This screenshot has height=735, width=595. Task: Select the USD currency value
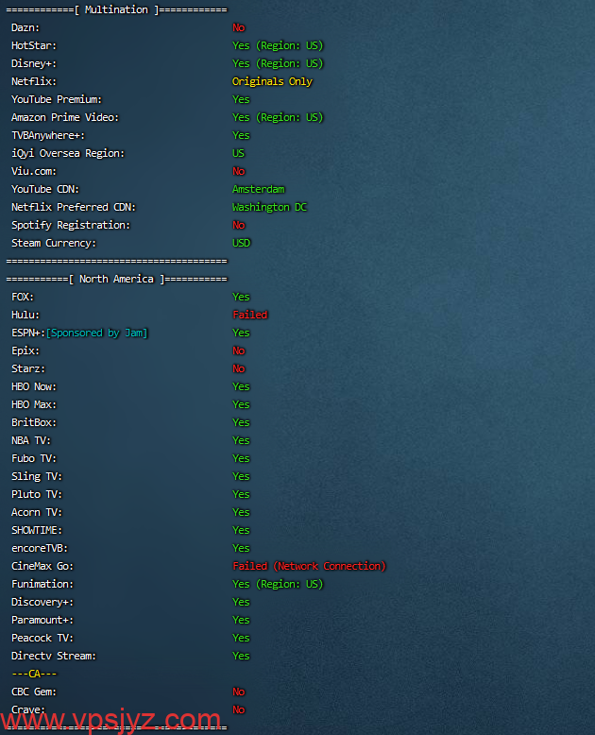(241, 243)
